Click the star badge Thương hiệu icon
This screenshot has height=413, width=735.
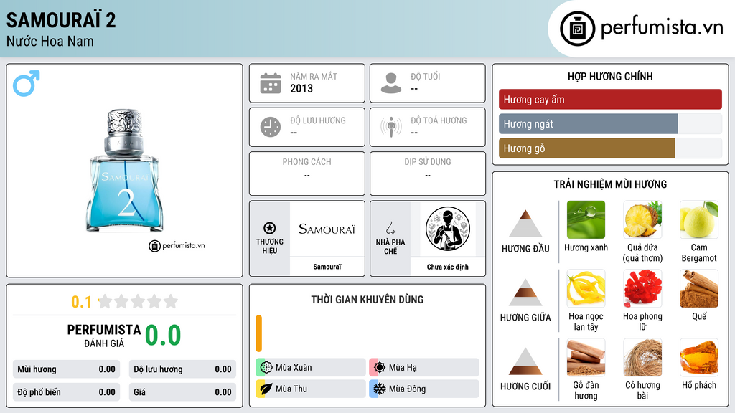tap(270, 228)
